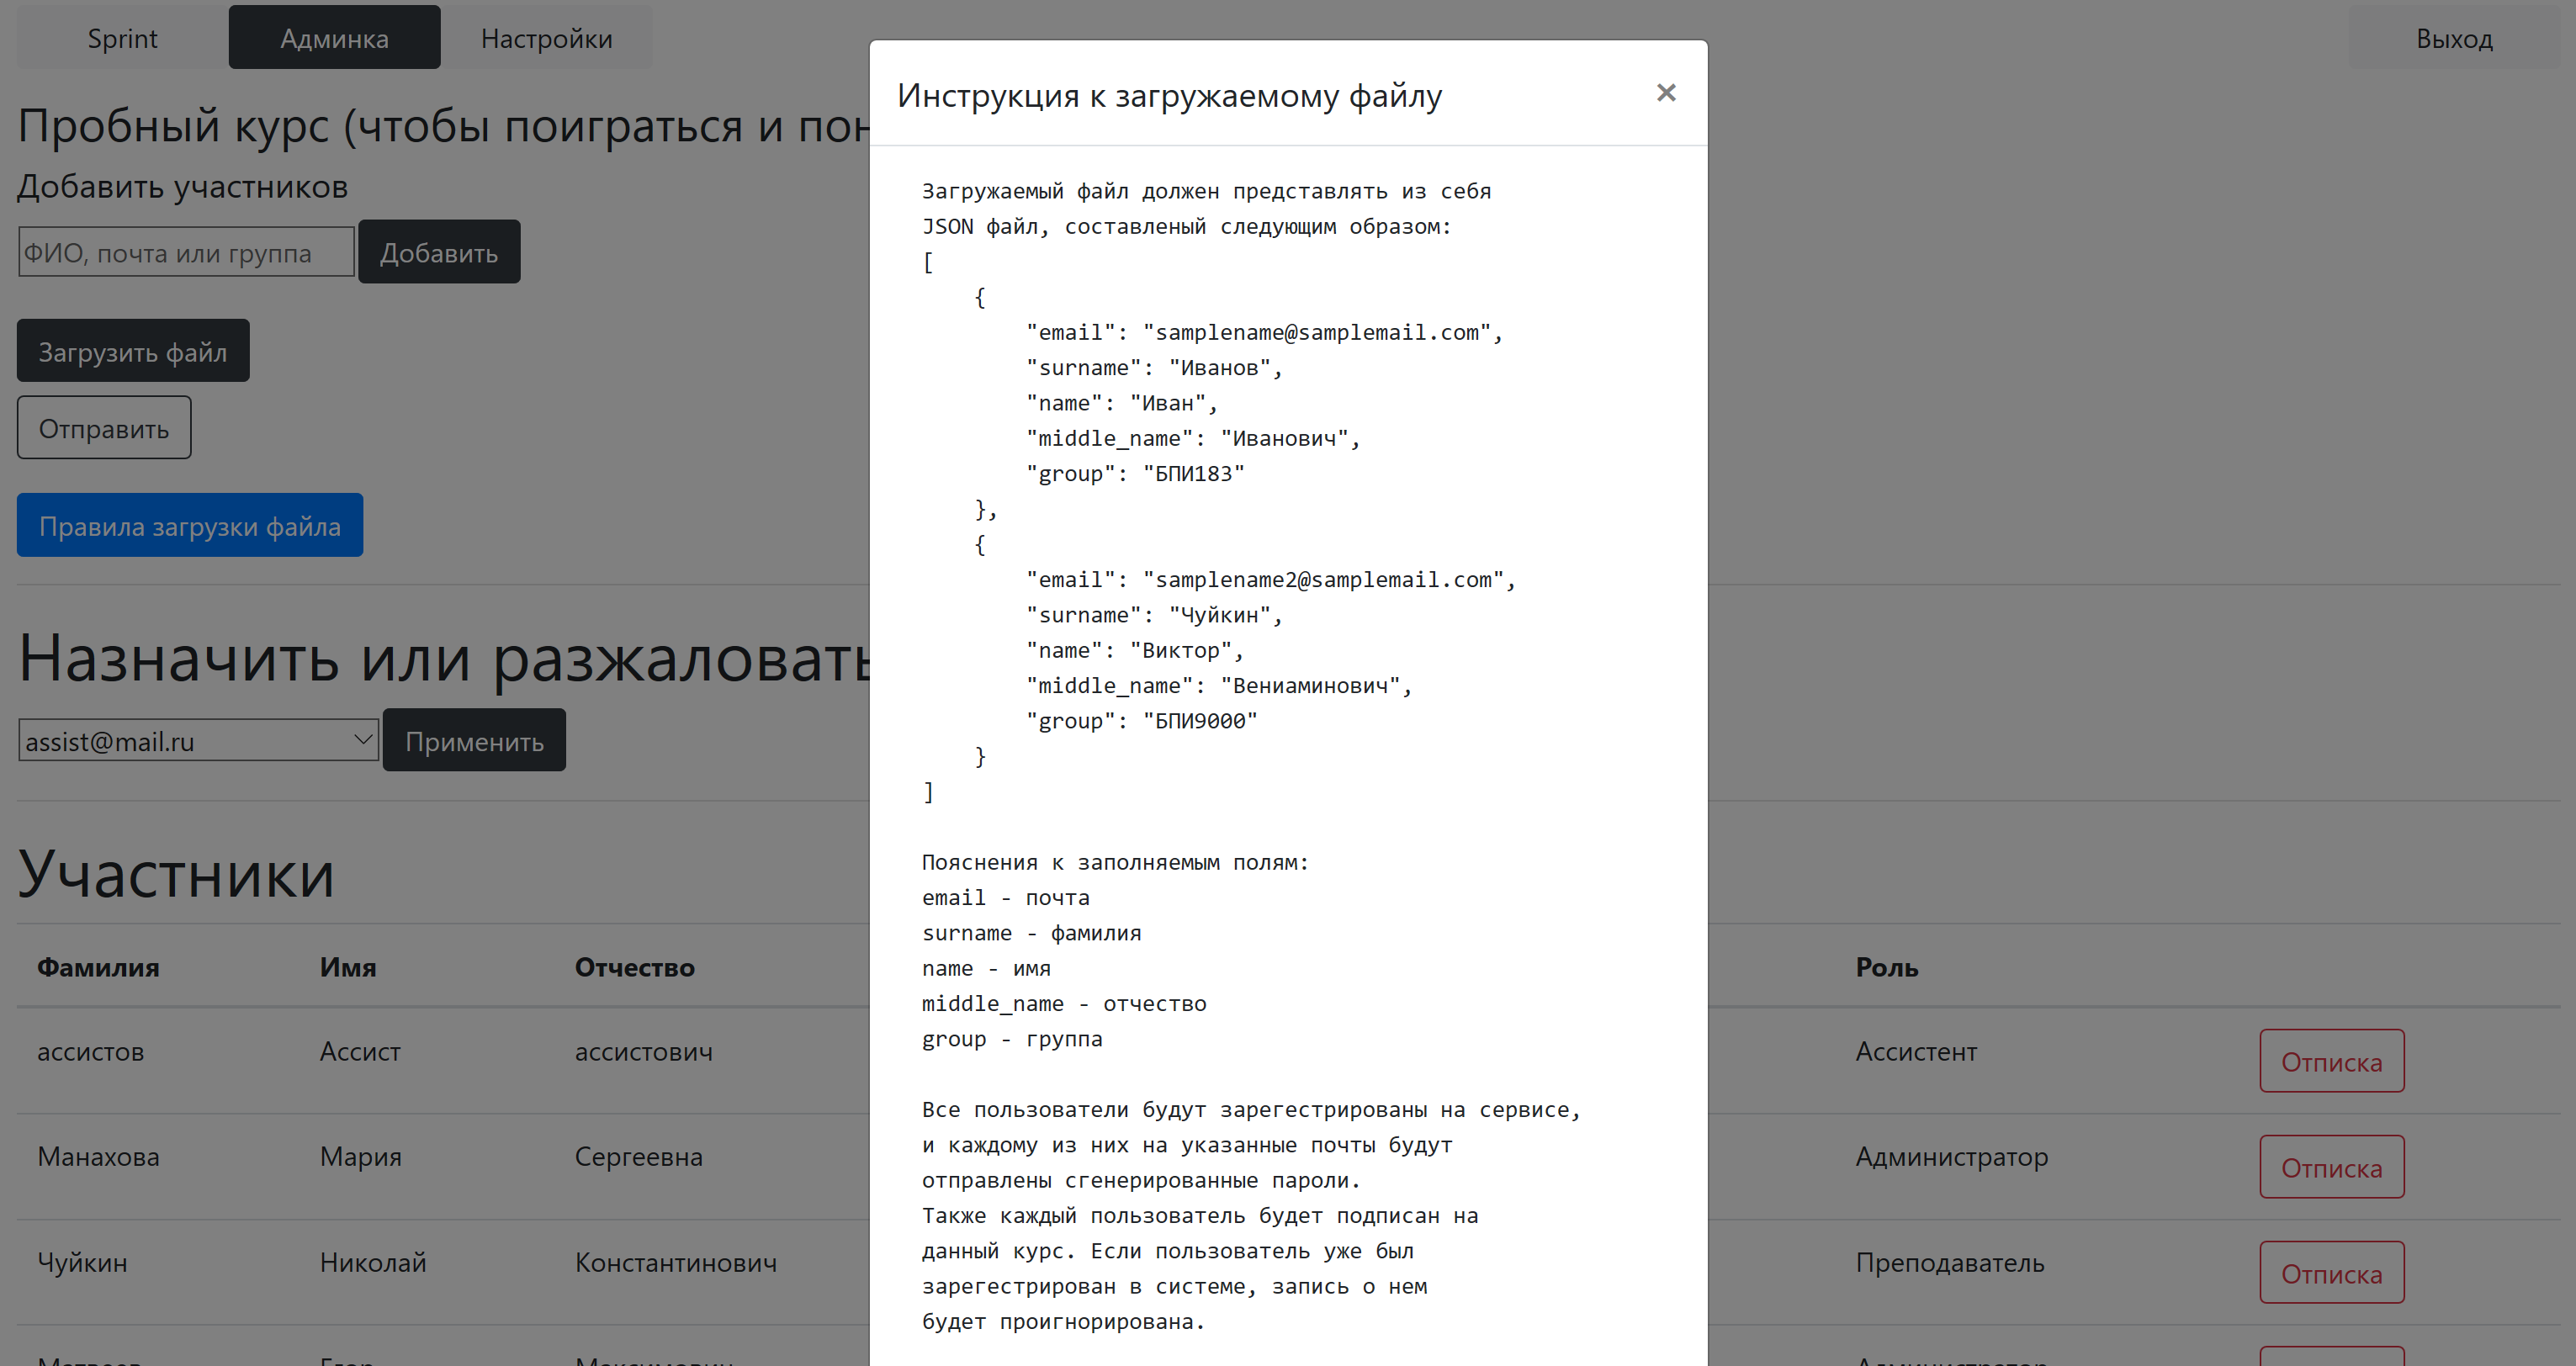Select the Фамилия column header
2576x1366 pixels.
98,967
